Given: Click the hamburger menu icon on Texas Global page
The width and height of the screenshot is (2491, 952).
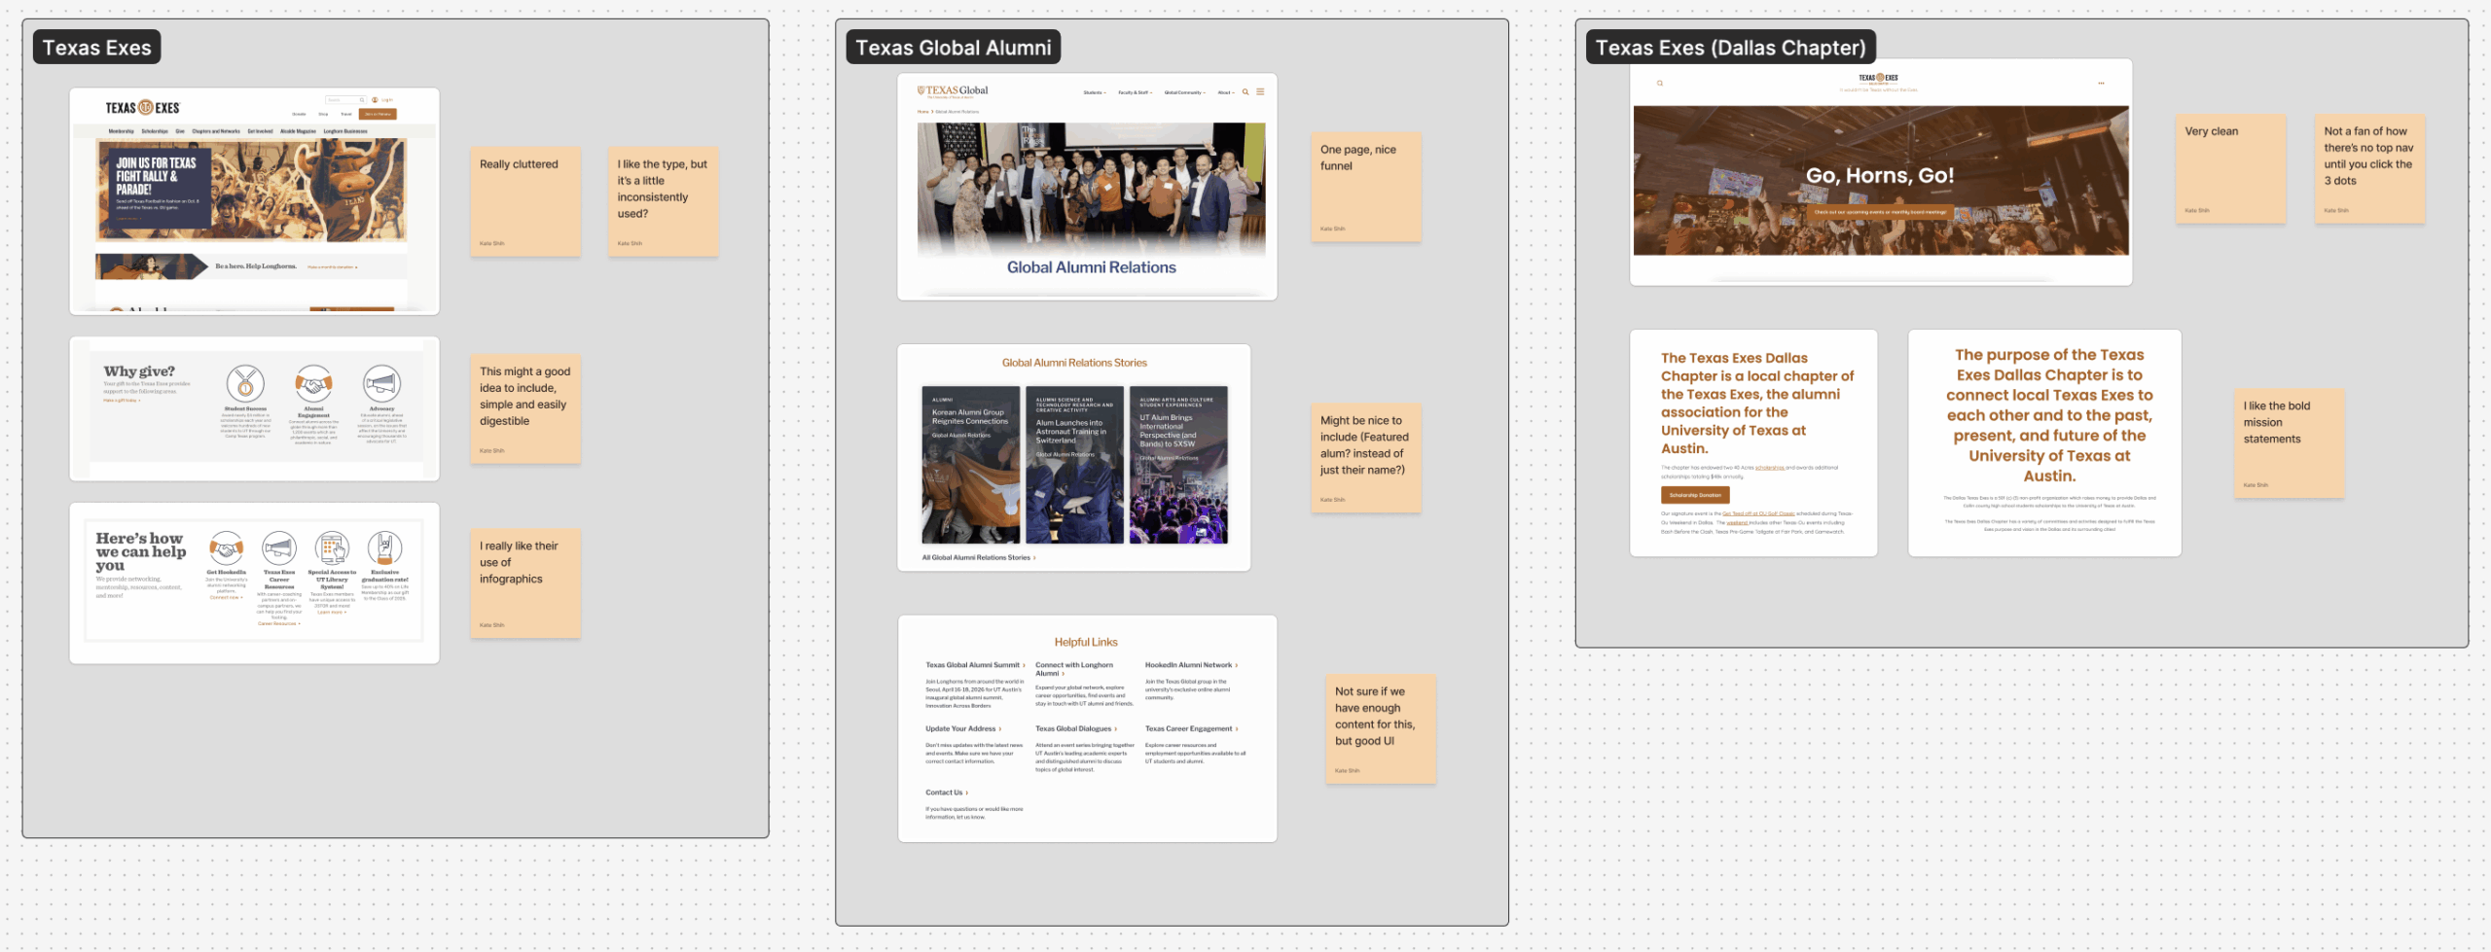Looking at the screenshot, I should 1260,92.
